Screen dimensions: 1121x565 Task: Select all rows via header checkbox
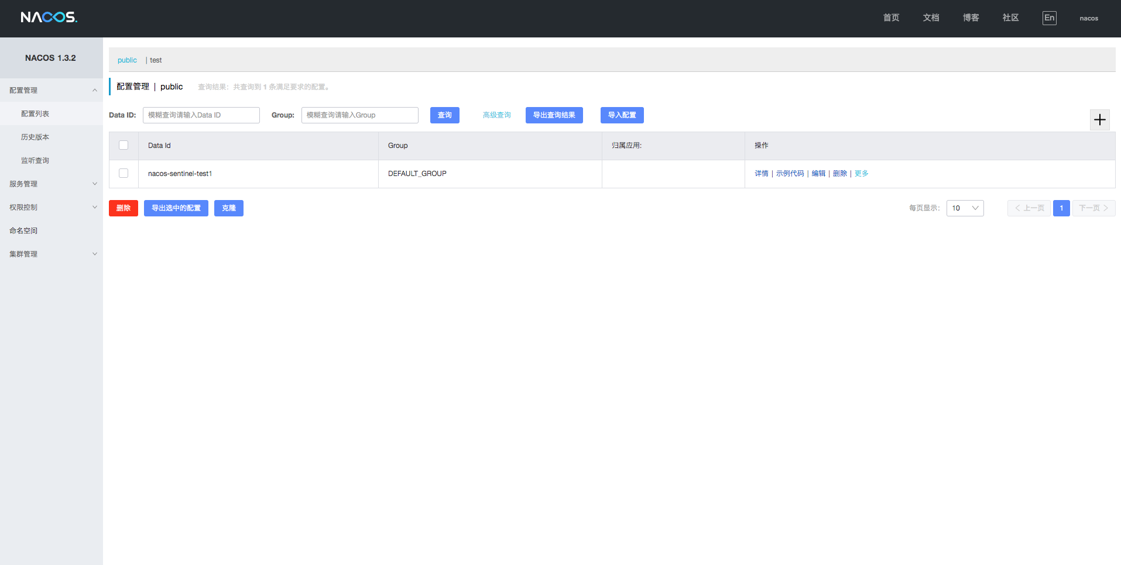click(124, 145)
